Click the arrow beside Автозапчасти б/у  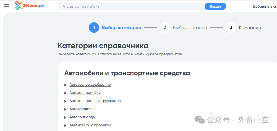coord(65,93)
